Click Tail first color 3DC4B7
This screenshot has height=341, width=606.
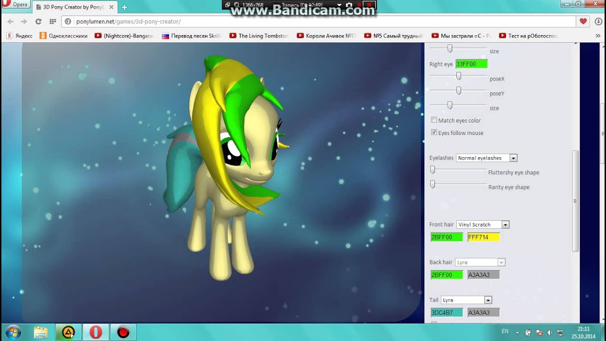tap(446, 313)
